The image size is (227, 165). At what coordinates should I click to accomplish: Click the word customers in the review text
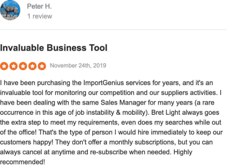point(16,142)
